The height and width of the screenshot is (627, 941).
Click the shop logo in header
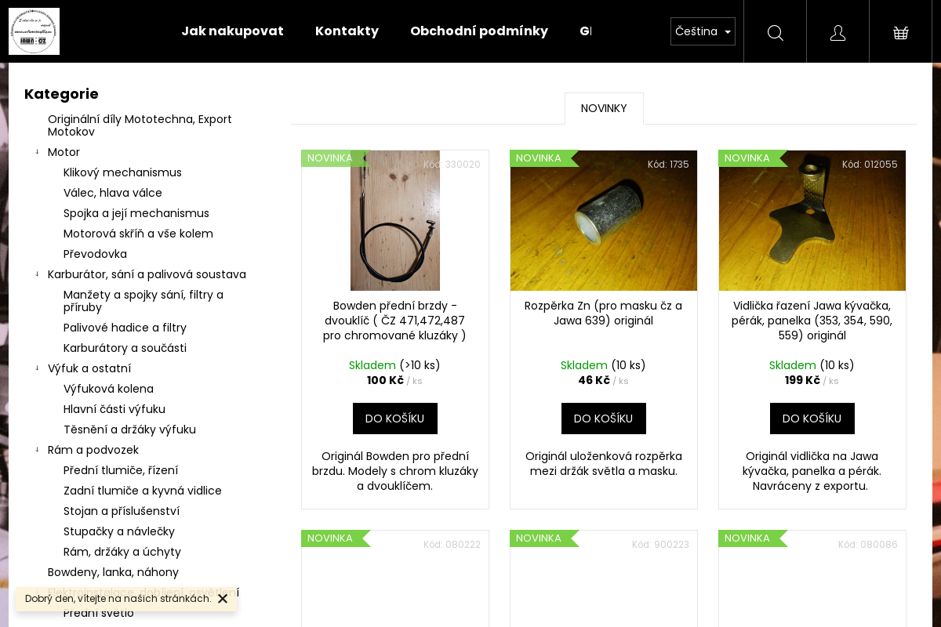(34, 31)
